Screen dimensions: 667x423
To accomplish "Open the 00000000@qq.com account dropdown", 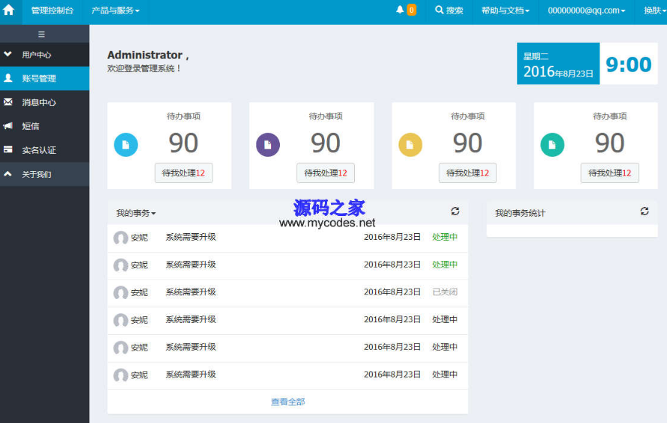I will tap(586, 10).
